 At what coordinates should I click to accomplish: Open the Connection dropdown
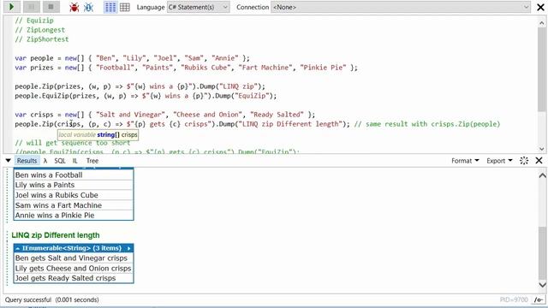[401, 7]
